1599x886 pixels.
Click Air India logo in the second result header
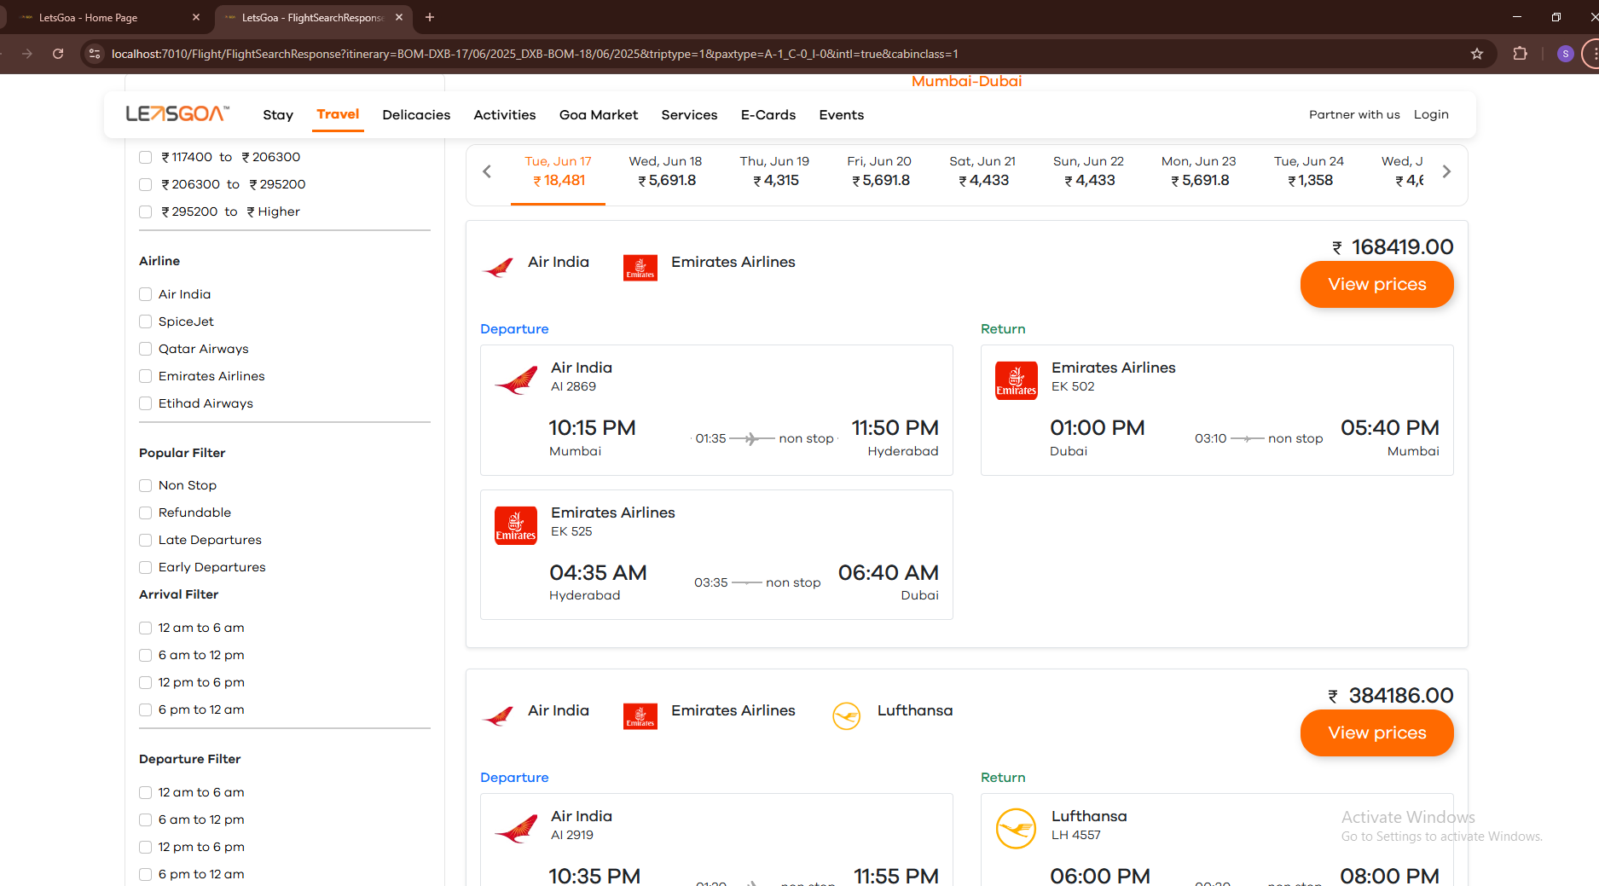(x=498, y=715)
